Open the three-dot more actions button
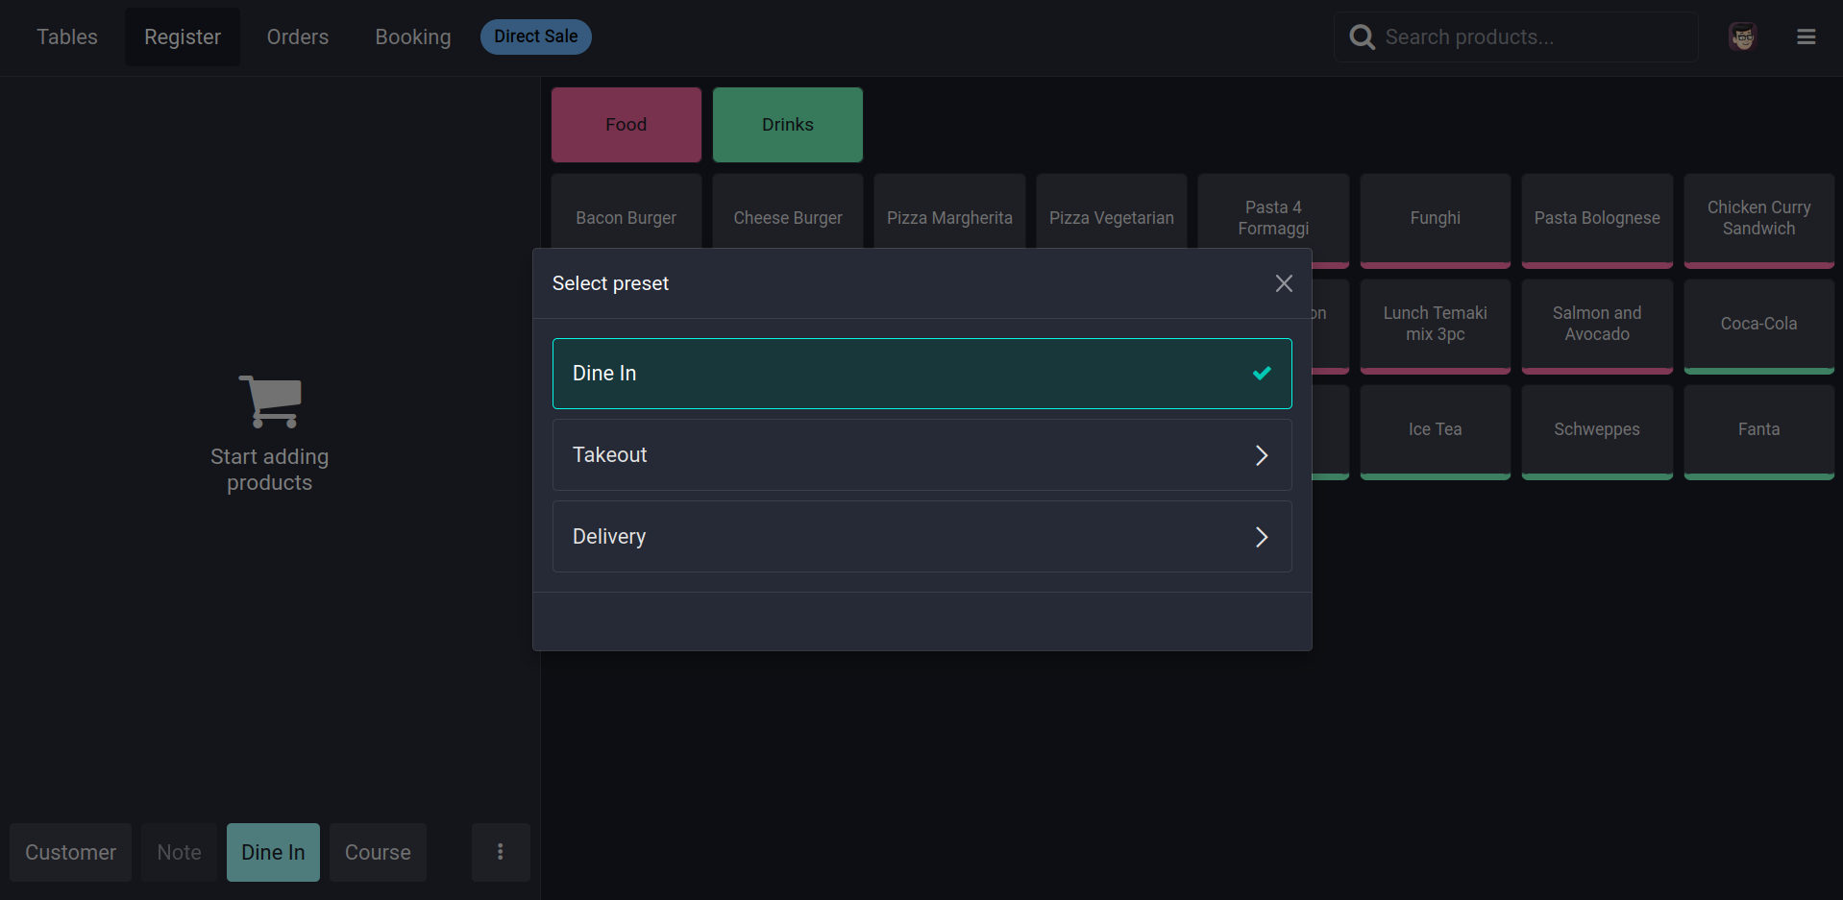Image resolution: width=1843 pixels, height=900 pixels. coord(500,852)
